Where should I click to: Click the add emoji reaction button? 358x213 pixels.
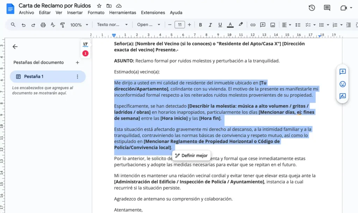click(x=343, y=84)
